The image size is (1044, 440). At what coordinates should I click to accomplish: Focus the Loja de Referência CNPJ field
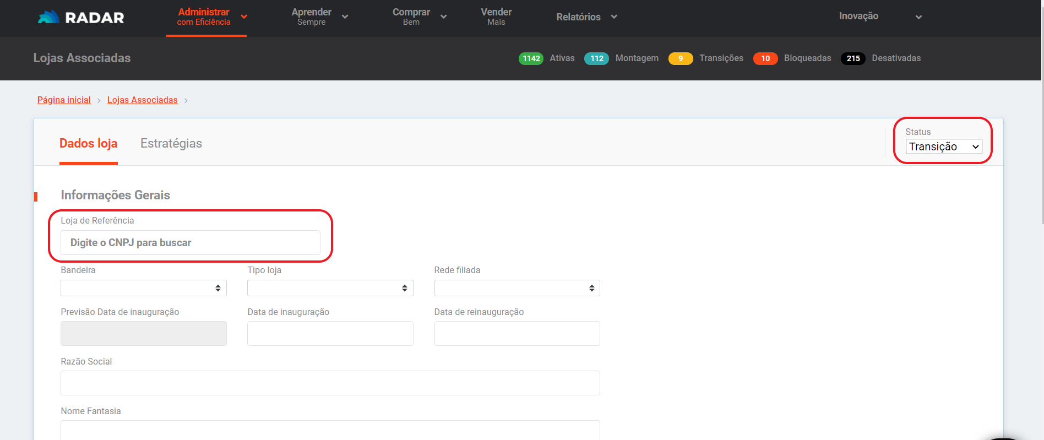click(x=190, y=243)
